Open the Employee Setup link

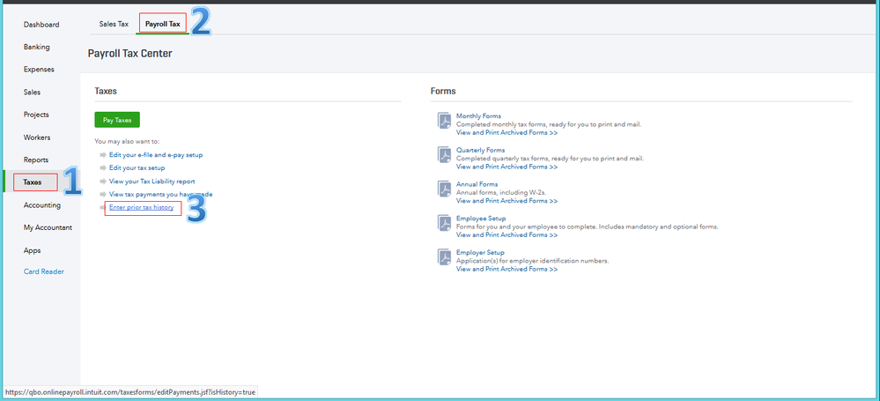click(x=481, y=219)
